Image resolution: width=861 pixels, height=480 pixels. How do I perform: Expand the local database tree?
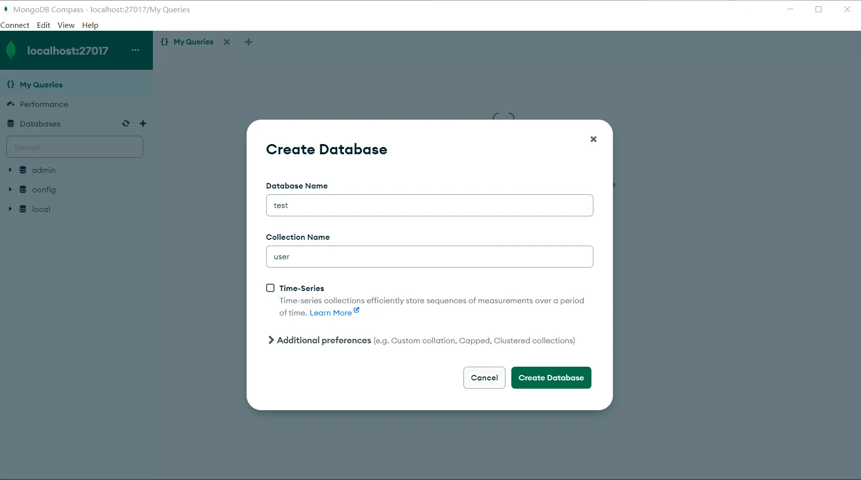(x=10, y=209)
